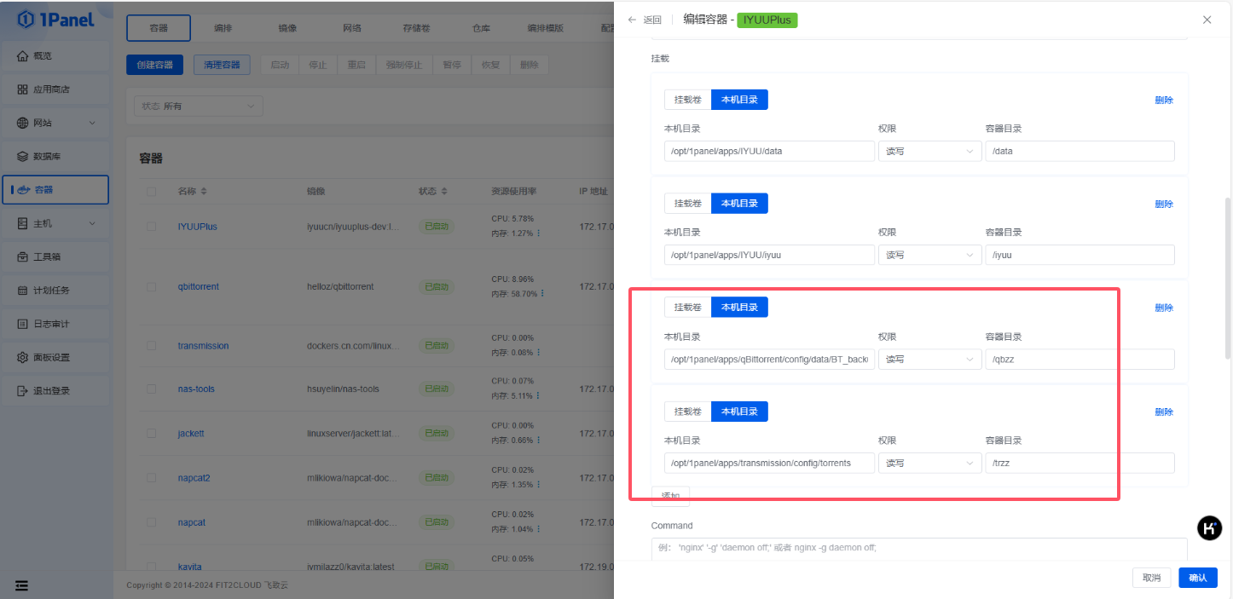
Task: Focus the Command input field
Action: coord(919,549)
